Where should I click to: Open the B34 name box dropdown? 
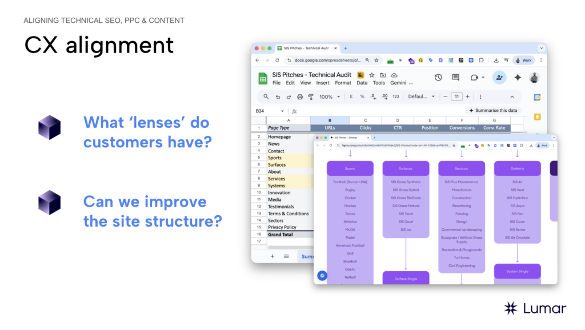click(282, 111)
